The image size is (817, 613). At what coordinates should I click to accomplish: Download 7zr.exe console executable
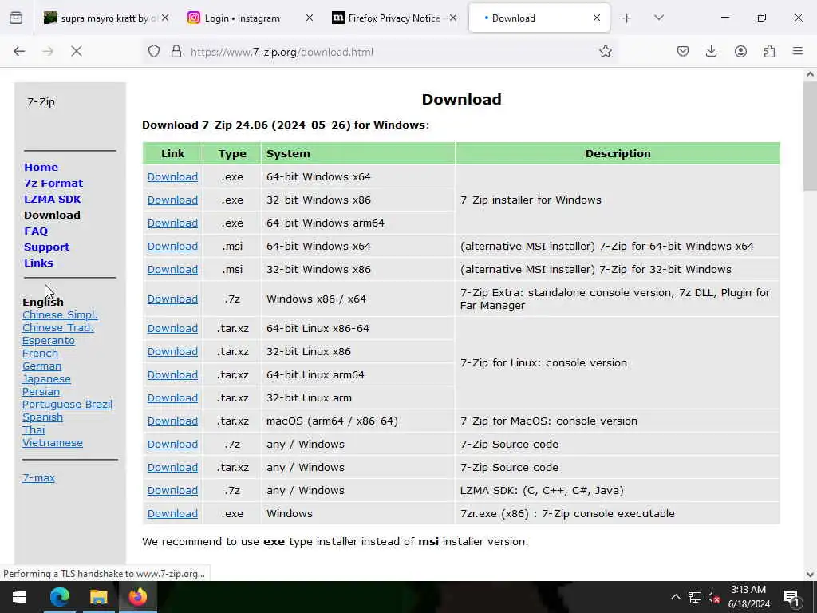tap(172, 514)
